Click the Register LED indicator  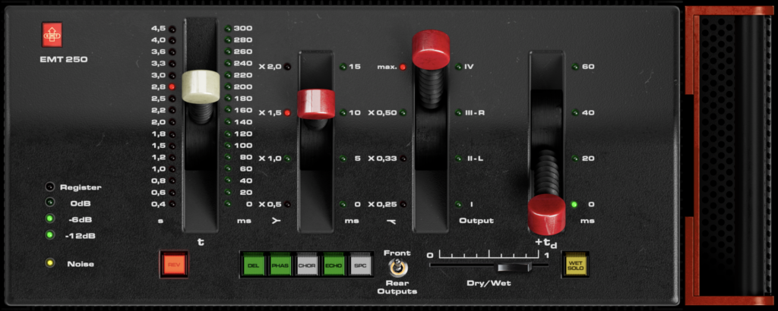[49, 187]
